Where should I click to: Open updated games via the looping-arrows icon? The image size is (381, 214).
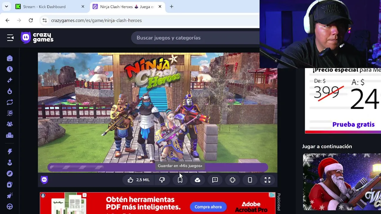coord(10,102)
